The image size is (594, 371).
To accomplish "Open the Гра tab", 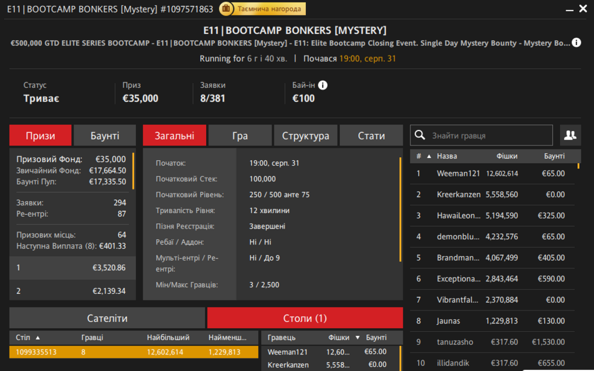I will 240,135.
